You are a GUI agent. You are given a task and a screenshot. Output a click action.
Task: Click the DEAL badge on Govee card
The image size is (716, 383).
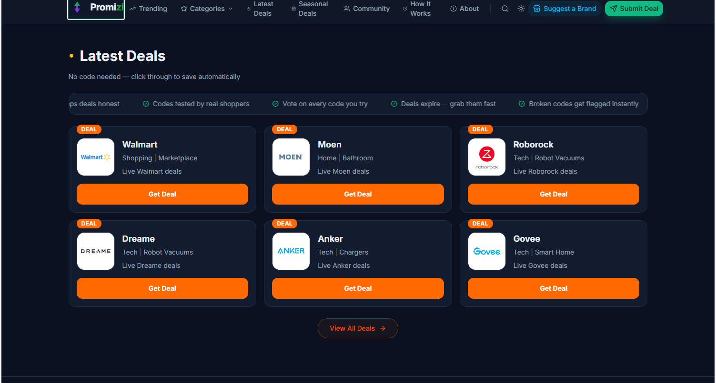480,224
